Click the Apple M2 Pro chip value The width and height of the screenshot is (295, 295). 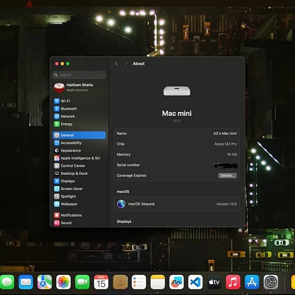(226, 144)
